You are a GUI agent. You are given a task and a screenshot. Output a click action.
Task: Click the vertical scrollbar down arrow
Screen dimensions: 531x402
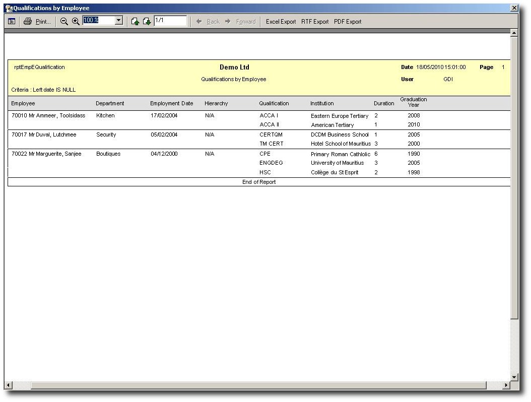[x=514, y=377]
